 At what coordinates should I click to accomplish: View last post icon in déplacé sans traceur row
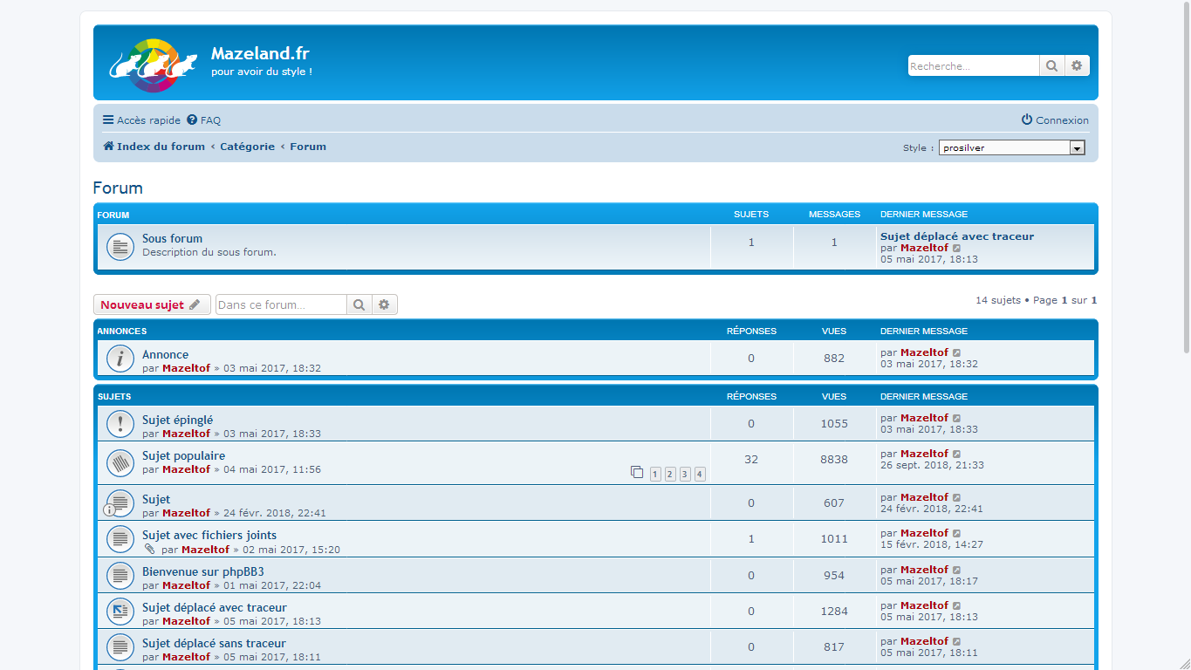point(956,642)
